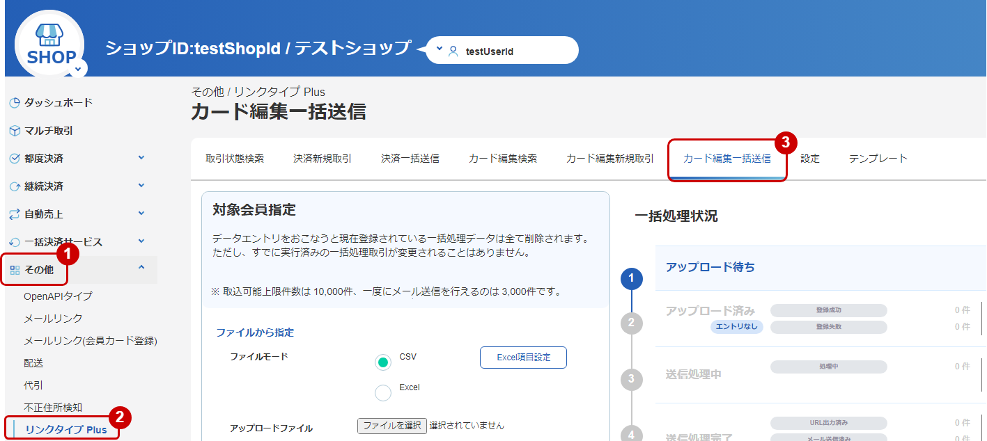The width and height of the screenshot is (987, 441).
Task: Click the エントリなし badge
Action: tap(737, 327)
